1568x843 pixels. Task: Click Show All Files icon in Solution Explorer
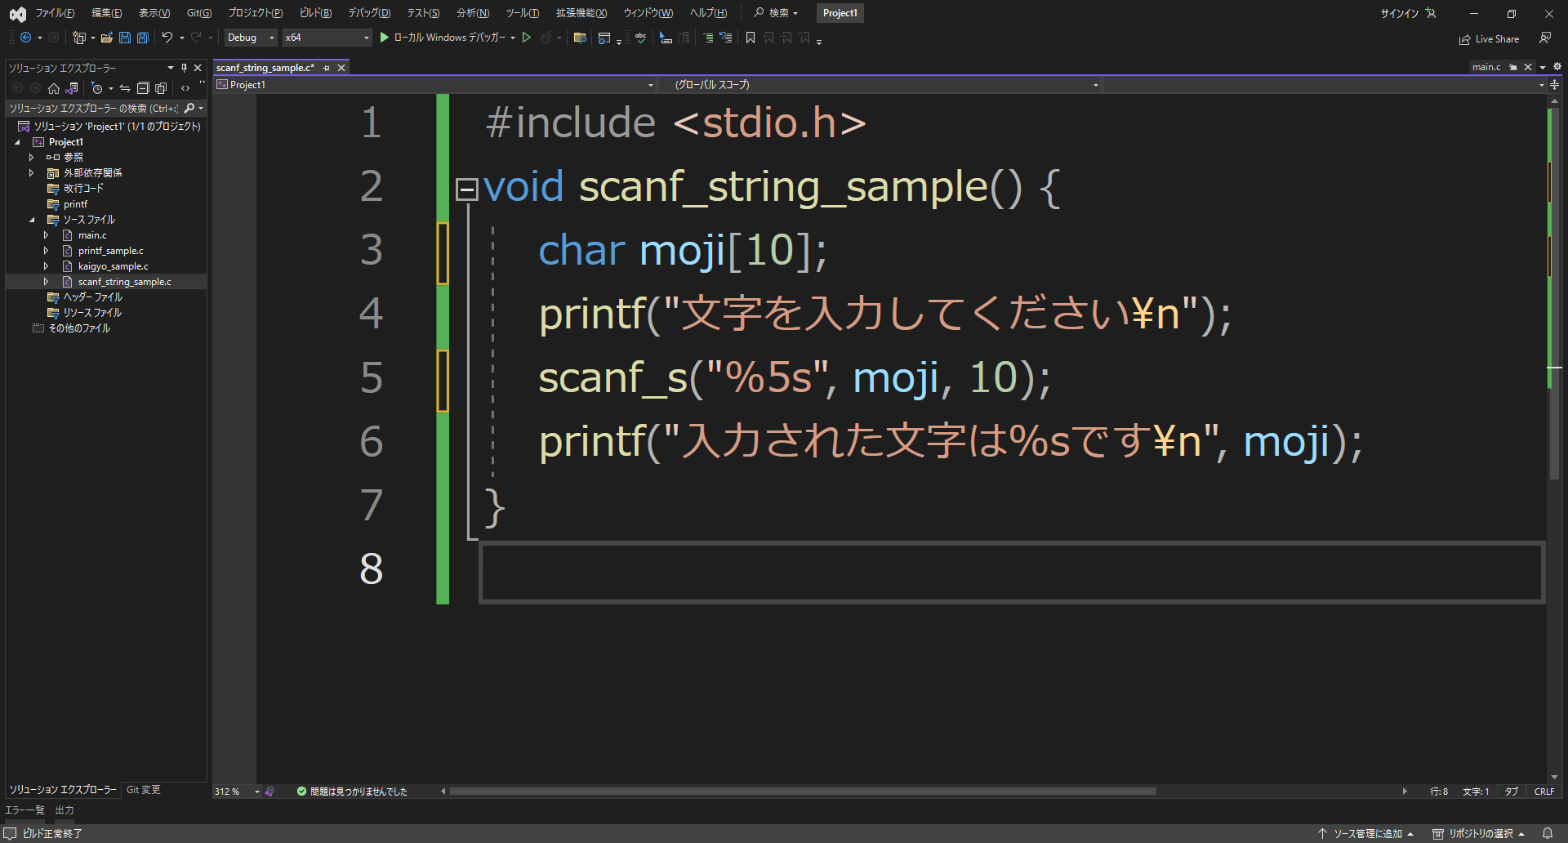point(161,88)
